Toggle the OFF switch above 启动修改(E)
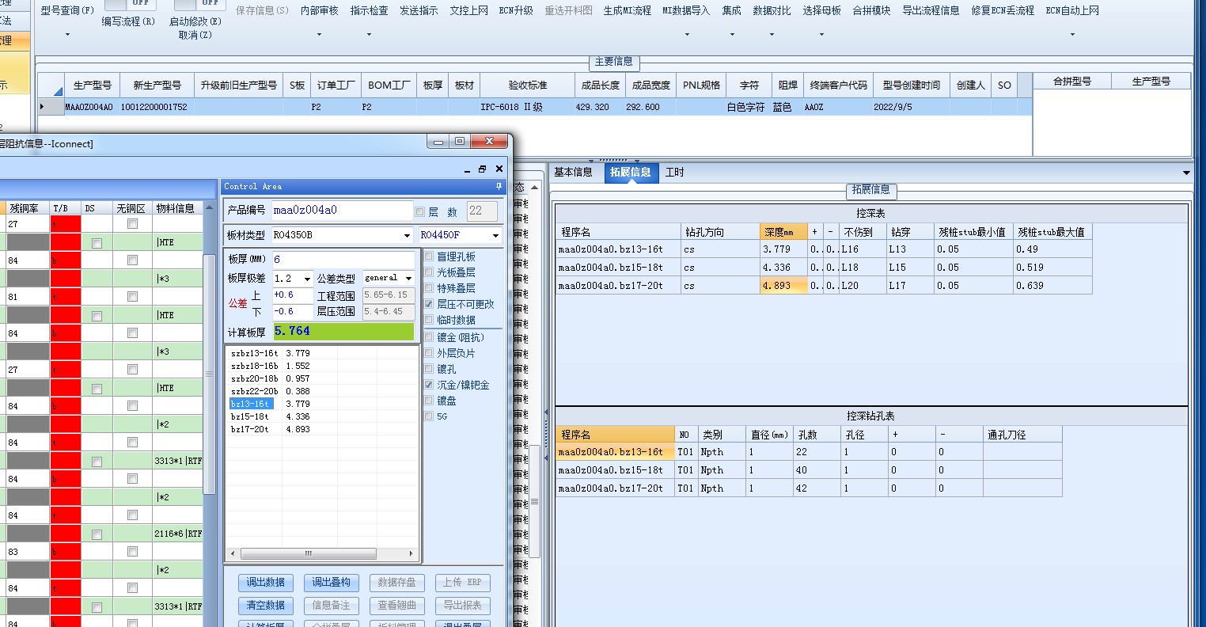This screenshot has width=1206, height=627. tap(200, 4)
